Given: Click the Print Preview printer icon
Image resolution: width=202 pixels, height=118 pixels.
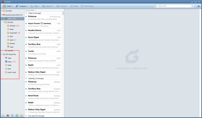Looking at the screenshot, I should (82, 6).
